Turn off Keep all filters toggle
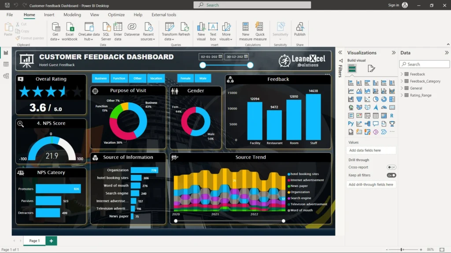Image resolution: width=451 pixels, height=253 pixels. [x=391, y=175]
